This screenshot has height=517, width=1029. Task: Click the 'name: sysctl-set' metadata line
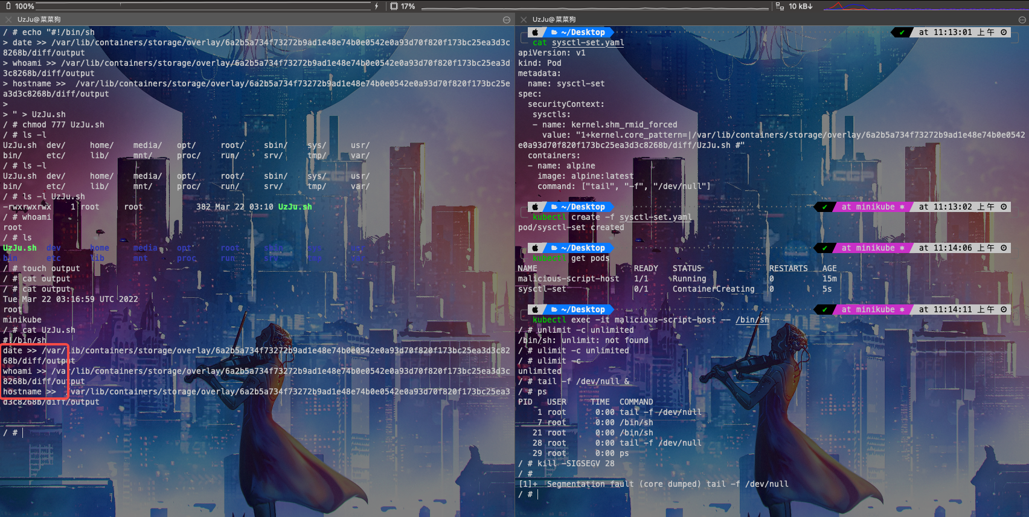pos(566,83)
